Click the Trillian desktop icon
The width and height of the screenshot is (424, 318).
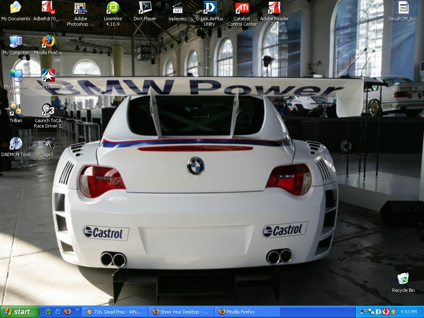point(16,110)
